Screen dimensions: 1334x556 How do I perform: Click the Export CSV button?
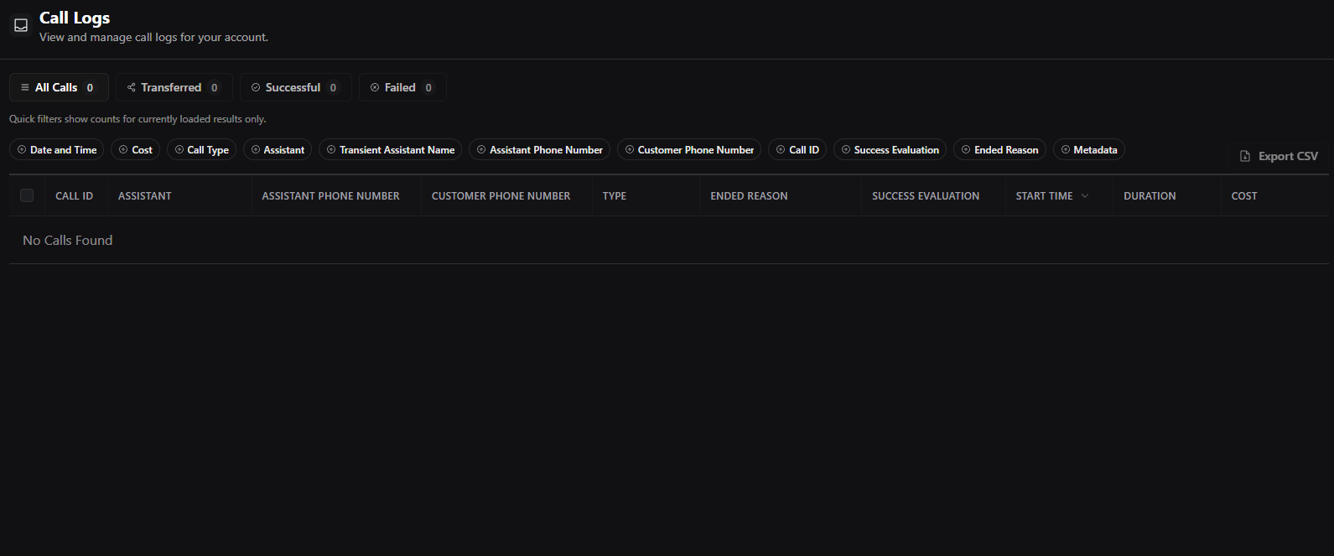point(1279,156)
